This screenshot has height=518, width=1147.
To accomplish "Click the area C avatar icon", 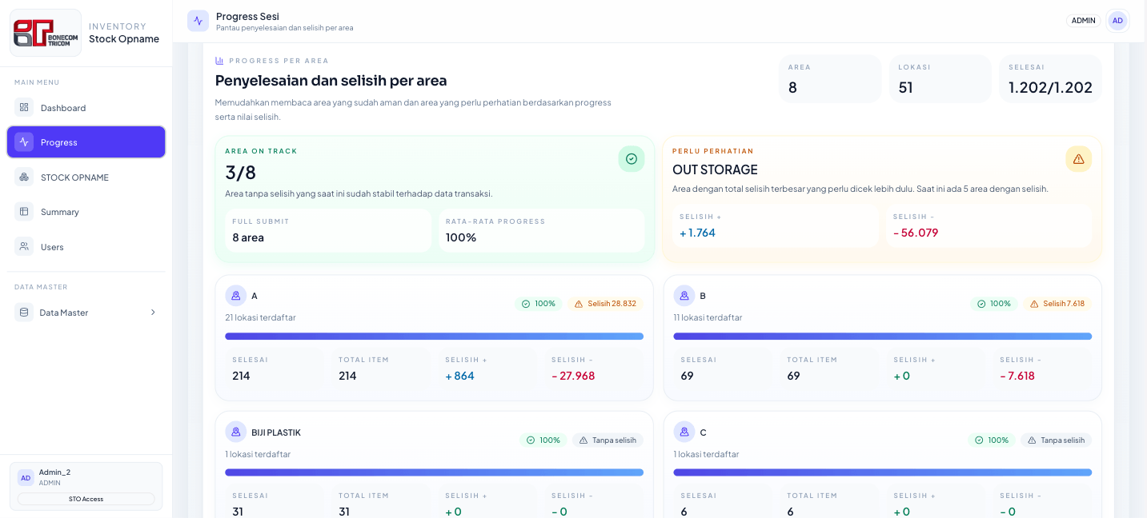I will click(x=684, y=432).
